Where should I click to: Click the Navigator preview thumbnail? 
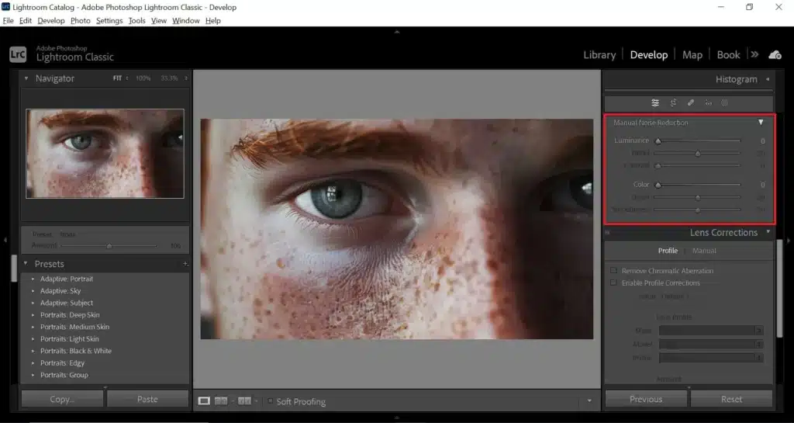point(105,154)
